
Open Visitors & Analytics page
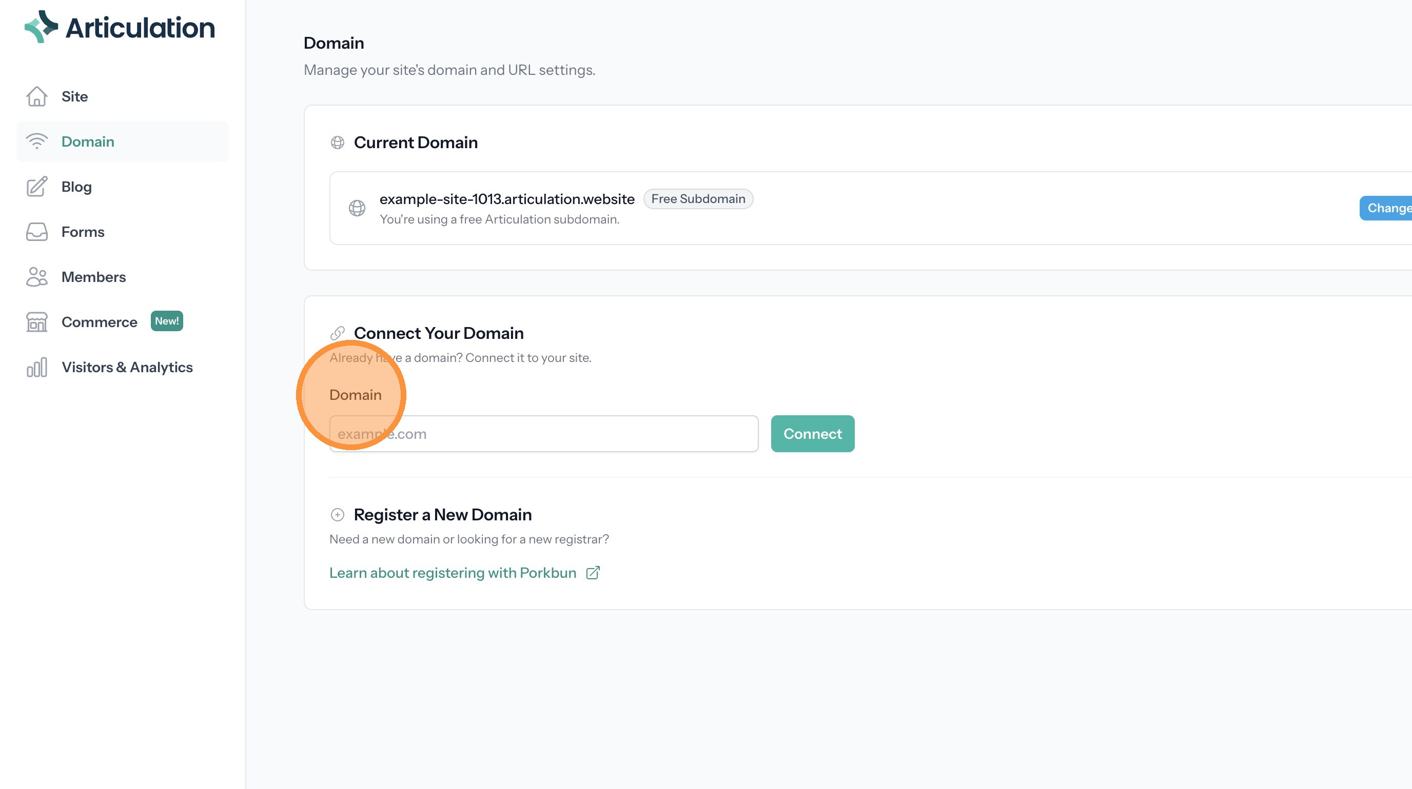tap(127, 368)
